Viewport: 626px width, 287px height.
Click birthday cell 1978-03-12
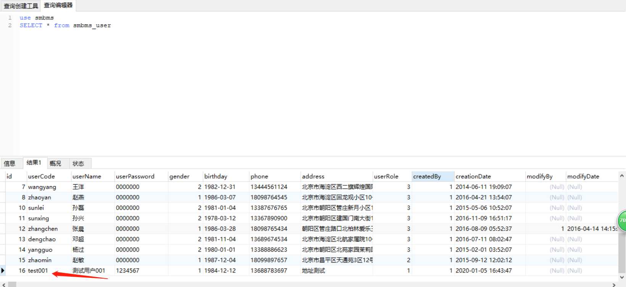coord(226,218)
